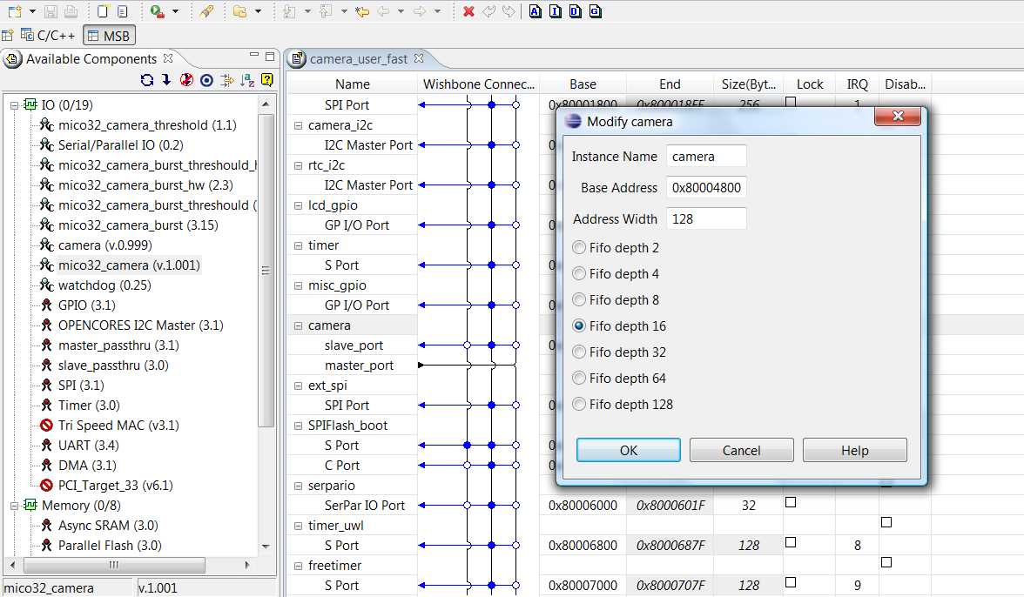Collapse the Memory (0/8) tree node
The height and width of the screenshot is (597, 1024).
point(14,505)
